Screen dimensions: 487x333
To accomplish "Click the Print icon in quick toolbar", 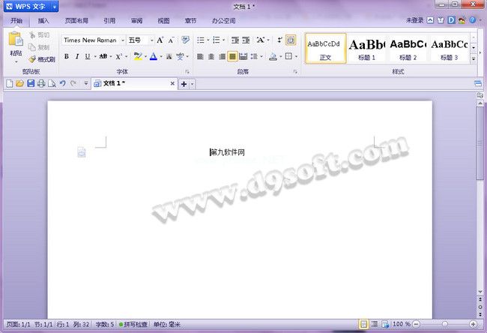I will (x=41, y=83).
